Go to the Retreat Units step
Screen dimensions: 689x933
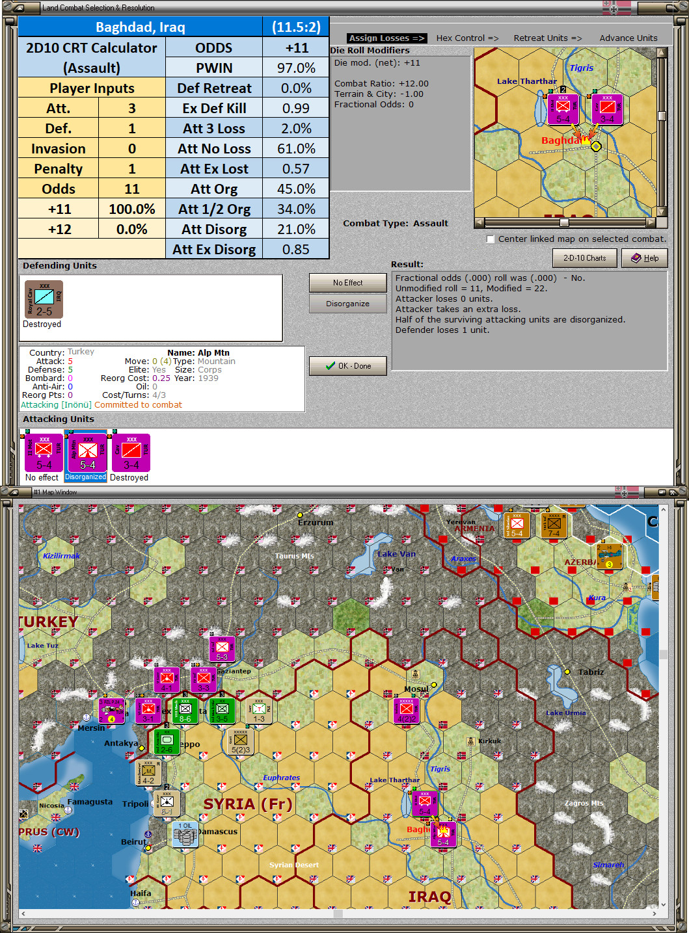click(x=548, y=38)
